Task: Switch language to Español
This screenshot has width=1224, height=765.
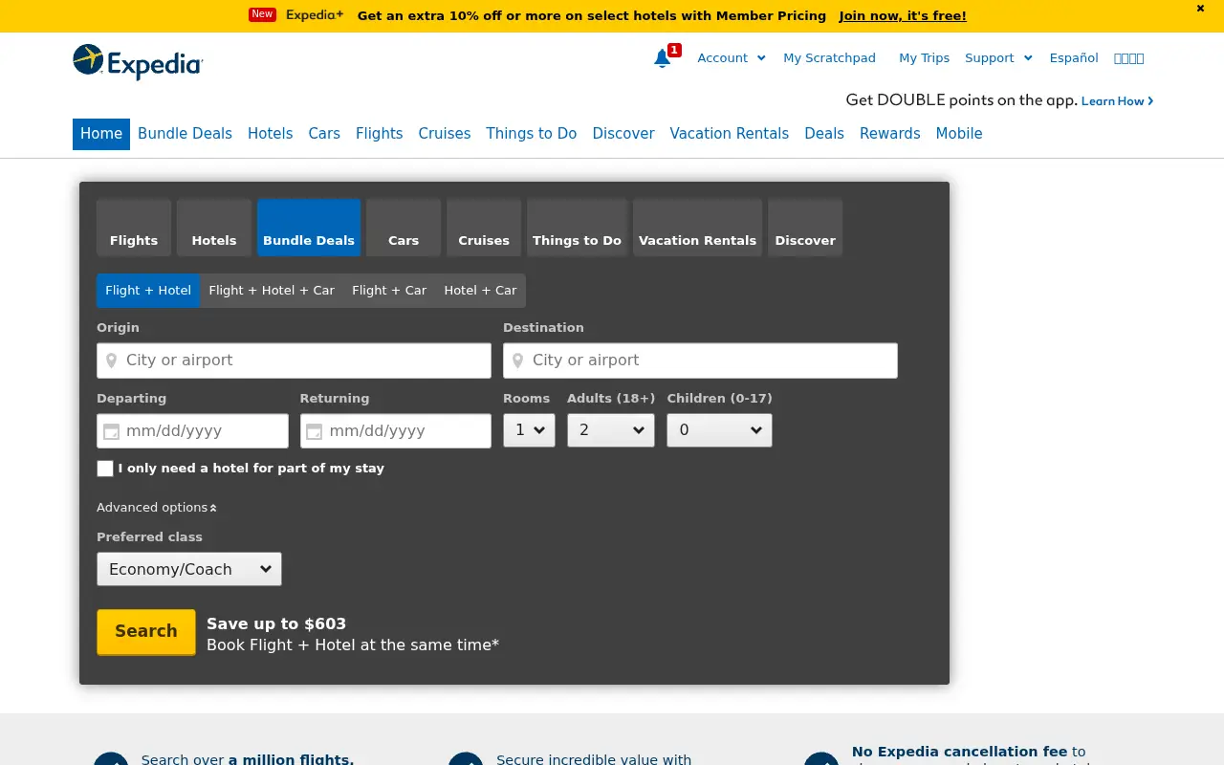Action: click(x=1074, y=58)
